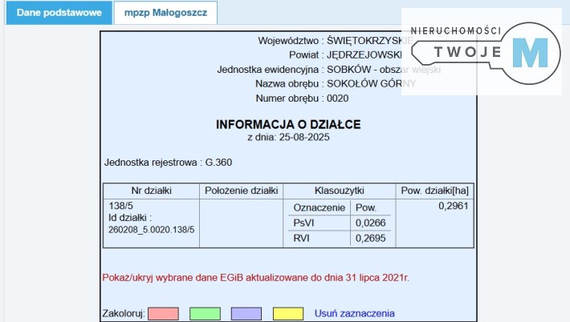Image resolution: width=570 pixels, height=322 pixels.
Task: Click the Klasoużytki column header
Action: (x=340, y=191)
